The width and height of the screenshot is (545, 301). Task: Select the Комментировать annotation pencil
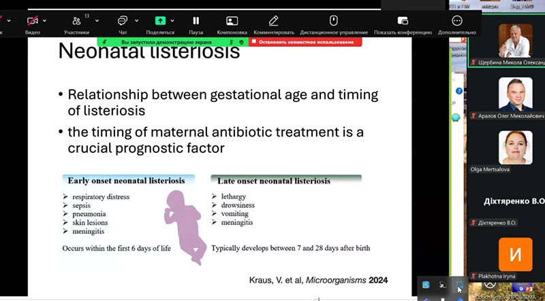point(274,21)
